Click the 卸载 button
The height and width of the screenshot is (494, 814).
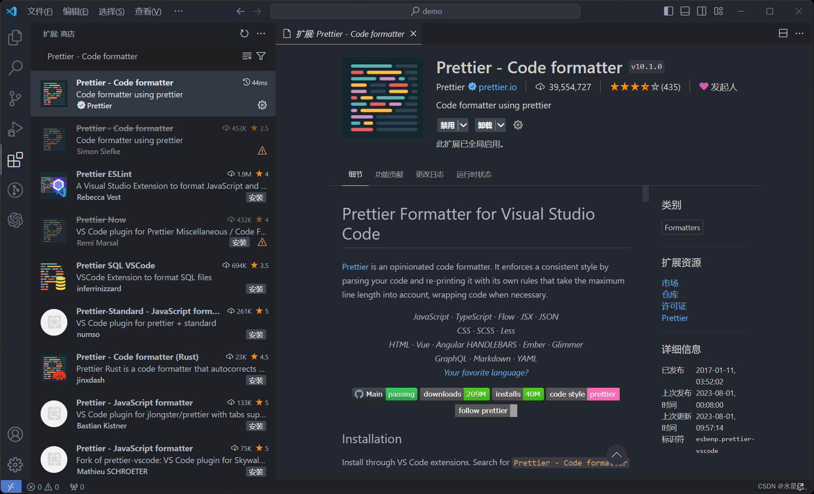[485, 125]
